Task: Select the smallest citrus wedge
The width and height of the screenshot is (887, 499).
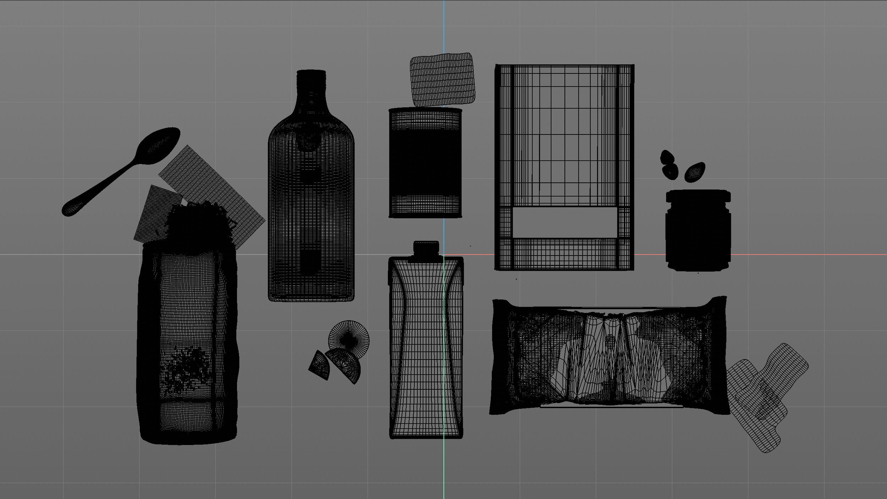Action: click(319, 365)
